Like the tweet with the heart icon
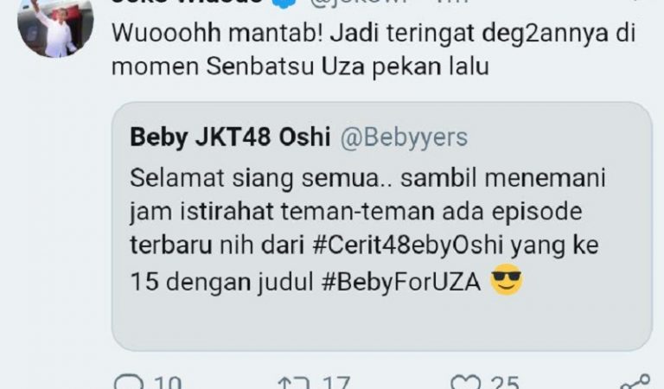Viewport: 664px width, 389px height. [465, 382]
